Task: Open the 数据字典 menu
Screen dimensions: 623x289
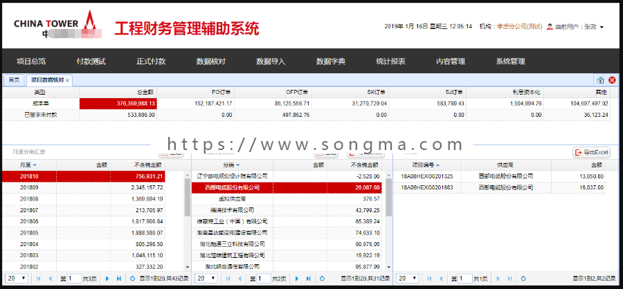Action: pyautogui.click(x=331, y=61)
